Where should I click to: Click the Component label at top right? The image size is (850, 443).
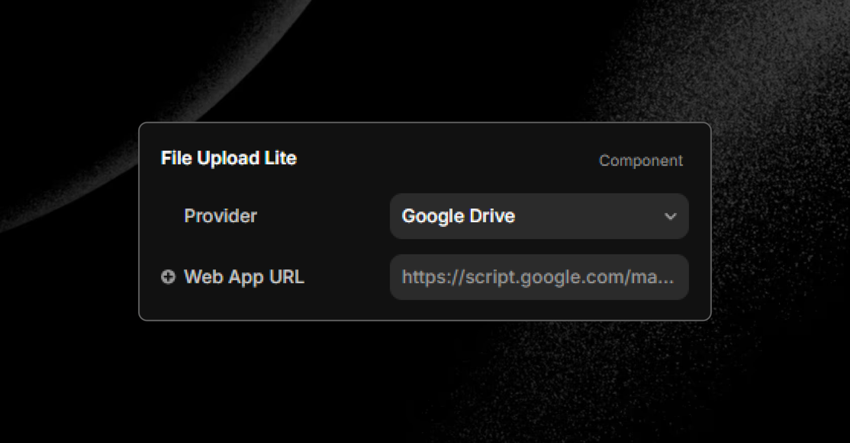tap(641, 161)
